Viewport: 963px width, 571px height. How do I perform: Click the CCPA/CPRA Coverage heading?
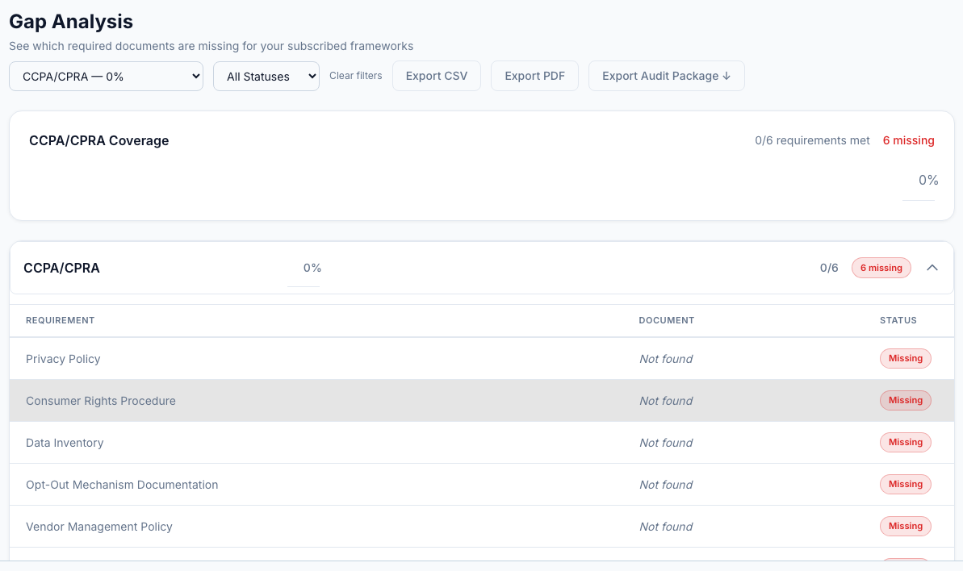coord(98,140)
